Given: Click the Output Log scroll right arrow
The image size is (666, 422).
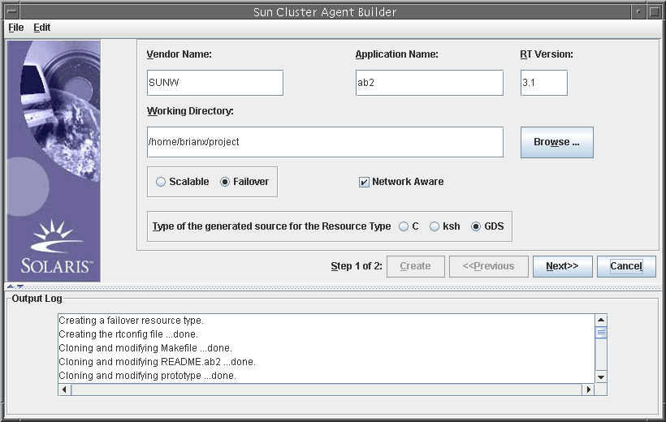Looking at the screenshot, I should 588,390.
